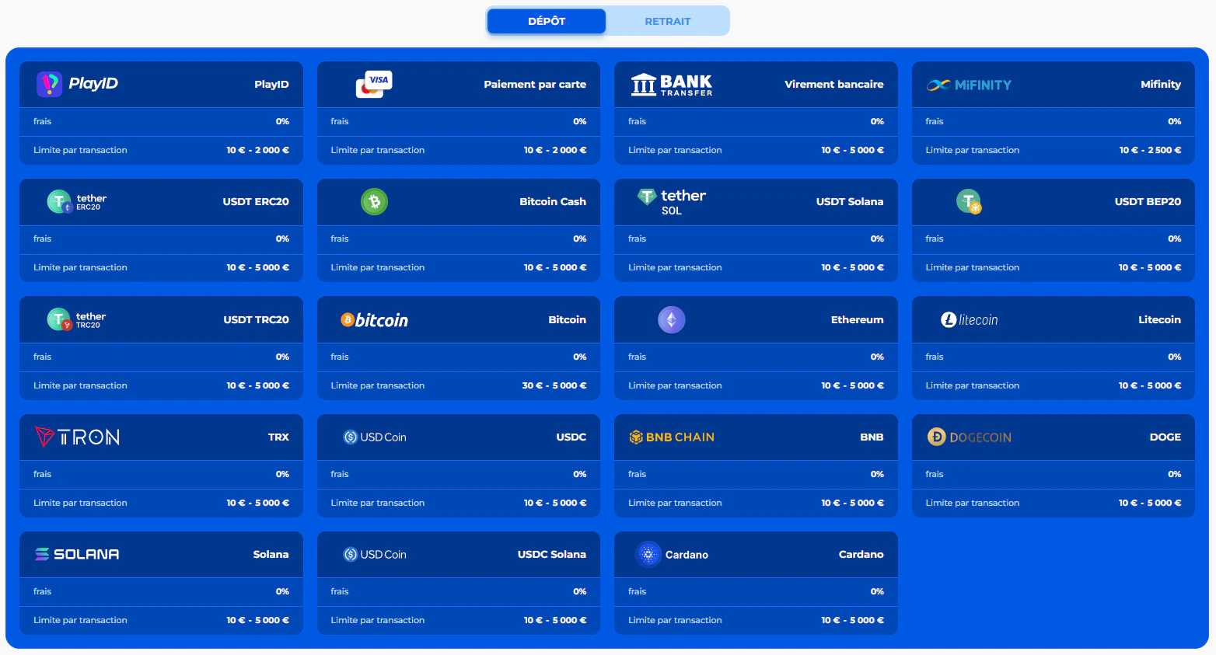Screen dimensions: 1216x655
Task: Click the green Bitcoin Cash icon
Action: (x=374, y=202)
